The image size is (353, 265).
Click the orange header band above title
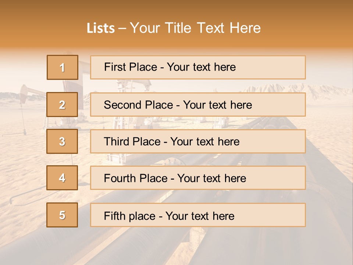tap(176, 9)
